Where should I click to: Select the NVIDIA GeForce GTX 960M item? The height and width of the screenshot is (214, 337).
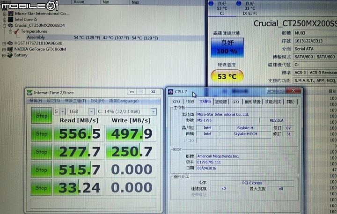(40, 49)
